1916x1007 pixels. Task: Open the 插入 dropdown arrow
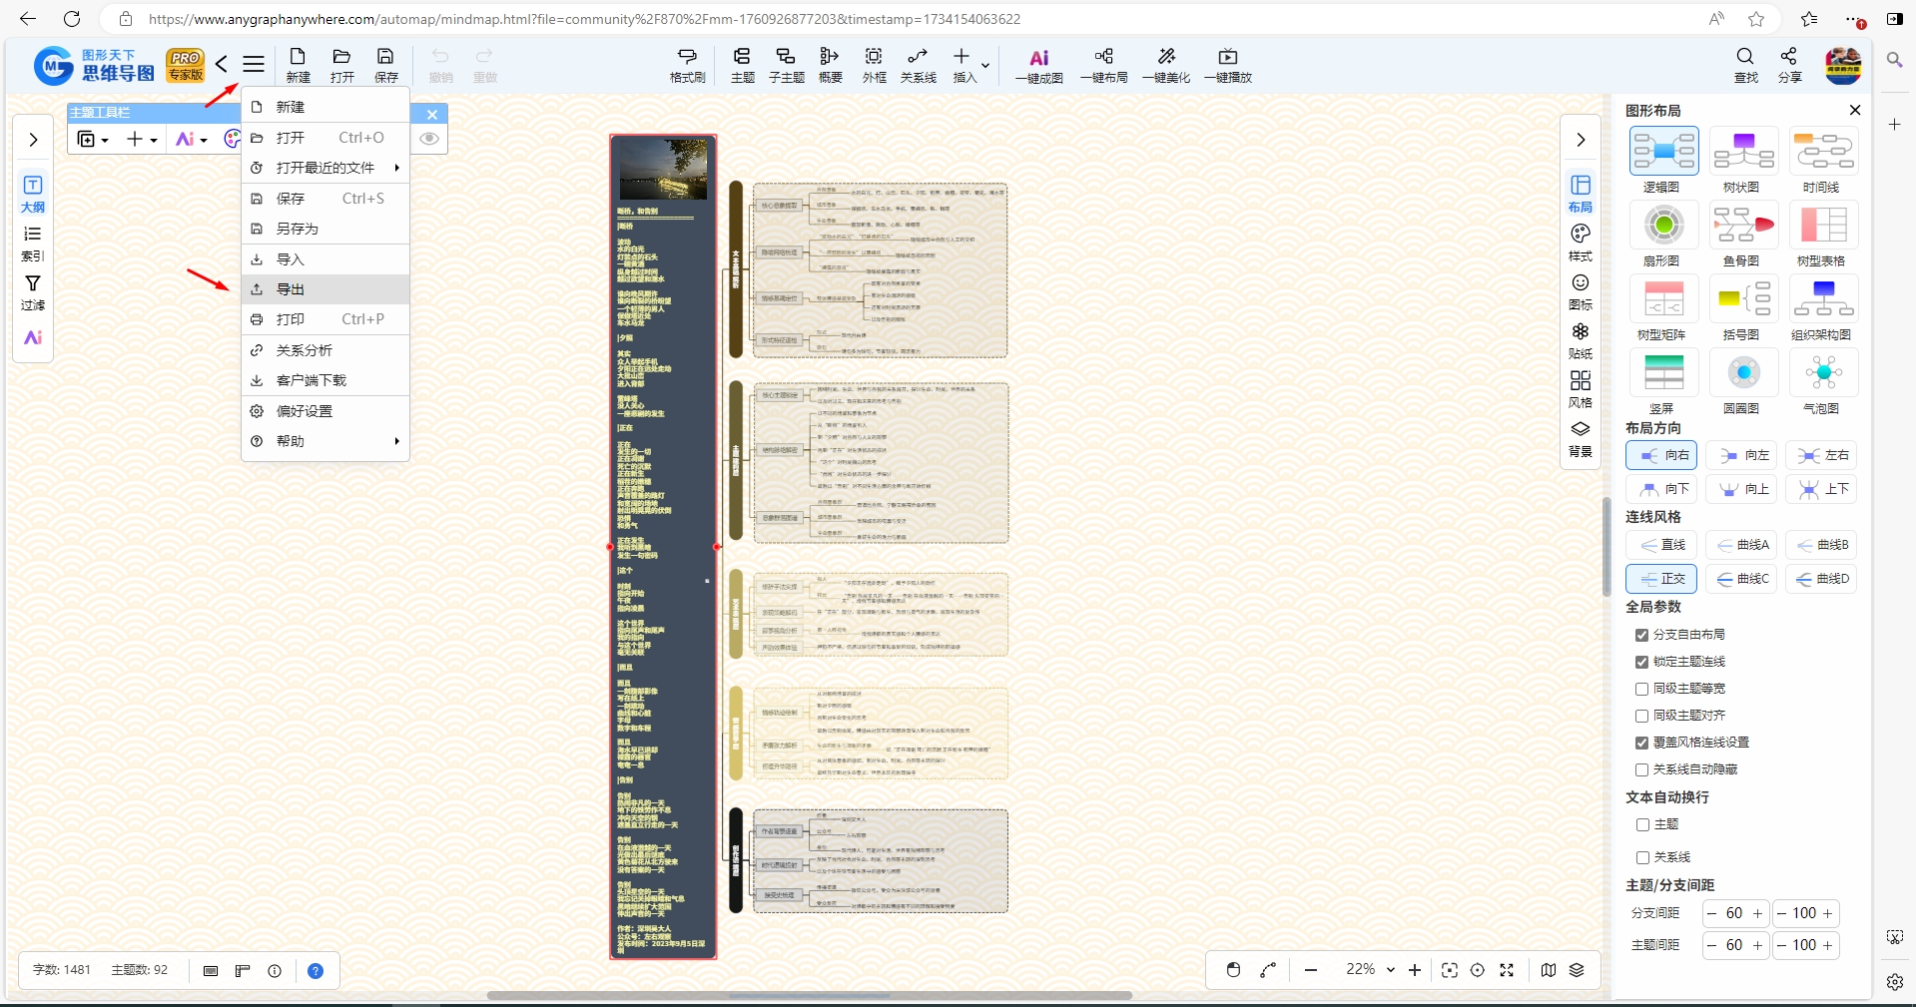pyautogui.click(x=985, y=66)
